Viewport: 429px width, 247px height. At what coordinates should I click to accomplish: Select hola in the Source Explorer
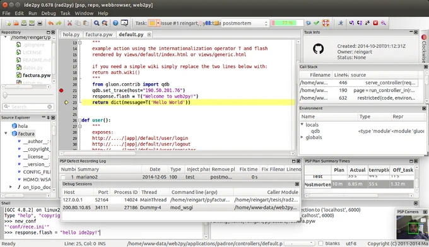[23, 126]
